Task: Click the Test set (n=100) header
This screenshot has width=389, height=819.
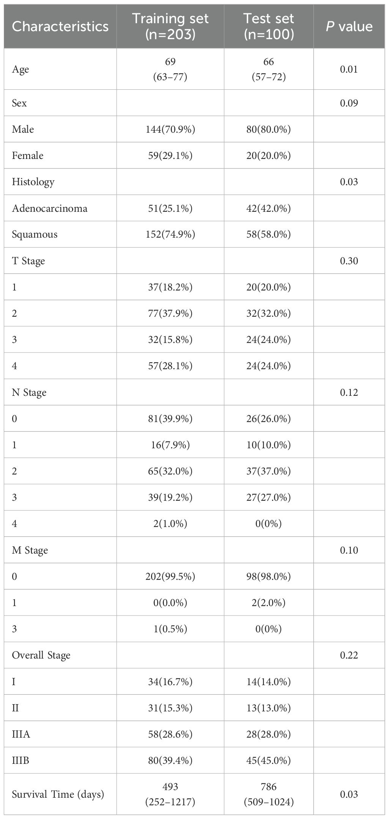Action: [x=269, y=27]
